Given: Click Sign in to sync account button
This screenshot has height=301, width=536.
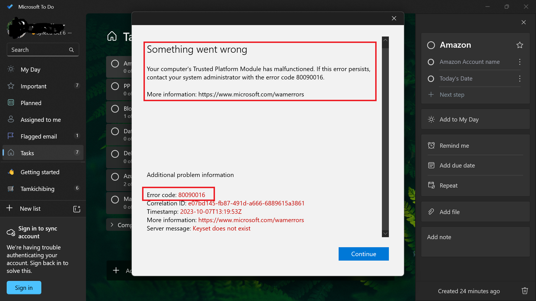Looking at the screenshot, I should (38, 232).
